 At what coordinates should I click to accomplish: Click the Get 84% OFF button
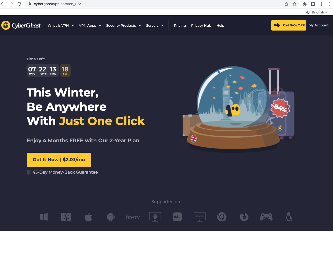click(289, 25)
